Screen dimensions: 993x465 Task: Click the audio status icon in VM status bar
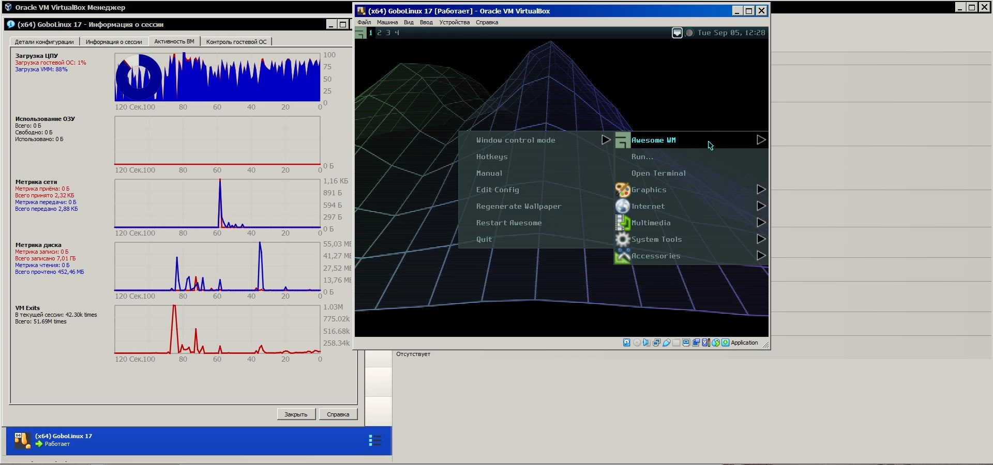click(646, 343)
